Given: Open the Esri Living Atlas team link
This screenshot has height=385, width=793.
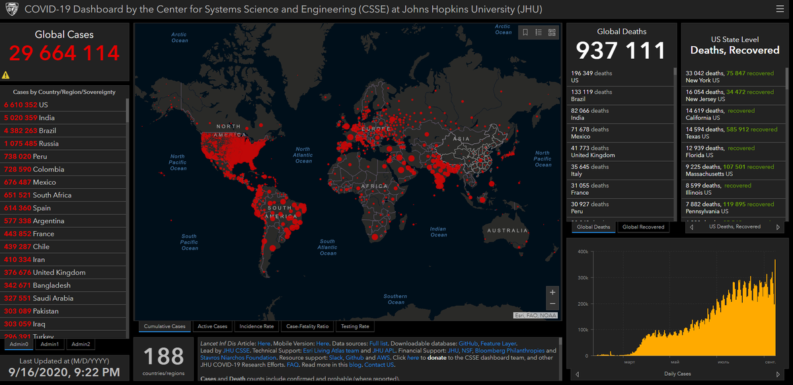Looking at the screenshot, I should (x=332, y=351).
